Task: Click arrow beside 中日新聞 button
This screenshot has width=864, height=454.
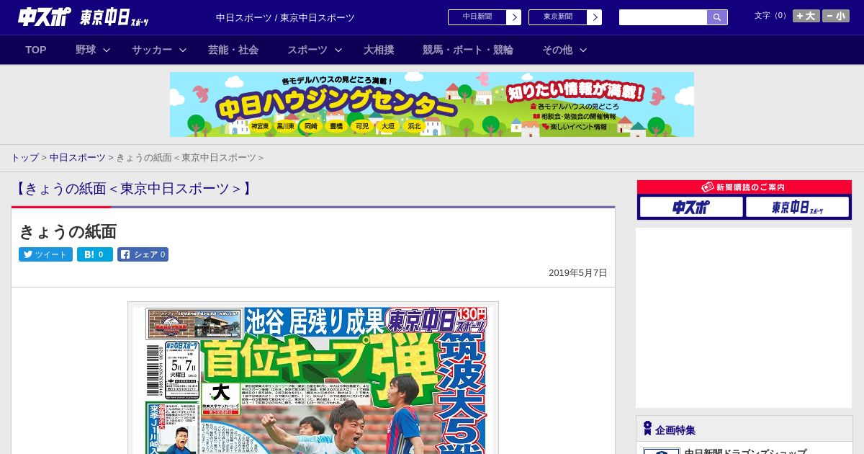Action: tap(514, 17)
